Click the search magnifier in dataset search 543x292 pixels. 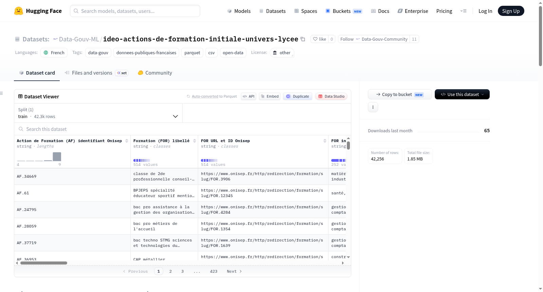(21, 129)
